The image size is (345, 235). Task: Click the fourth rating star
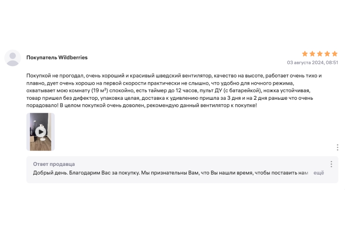click(x=327, y=54)
